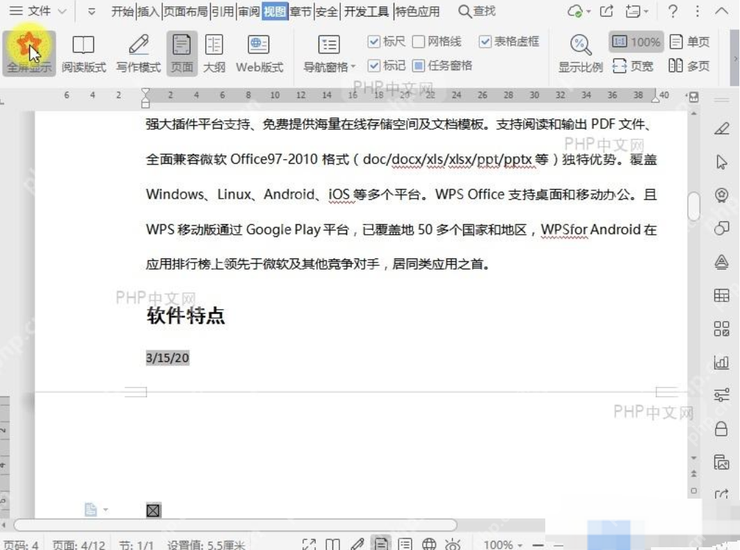The height and width of the screenshot is (550, 740).
Task: Switch to the 引用 tab
Action: 223,11
